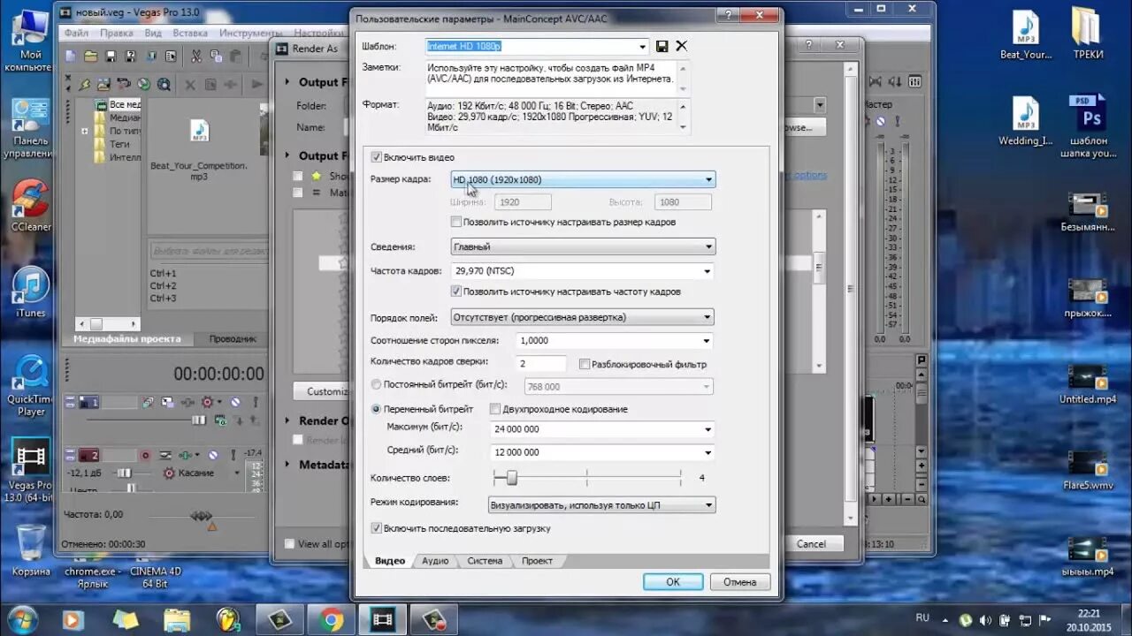
Task: Create a new project in Vegas toolbar
Action: [71, 57]
